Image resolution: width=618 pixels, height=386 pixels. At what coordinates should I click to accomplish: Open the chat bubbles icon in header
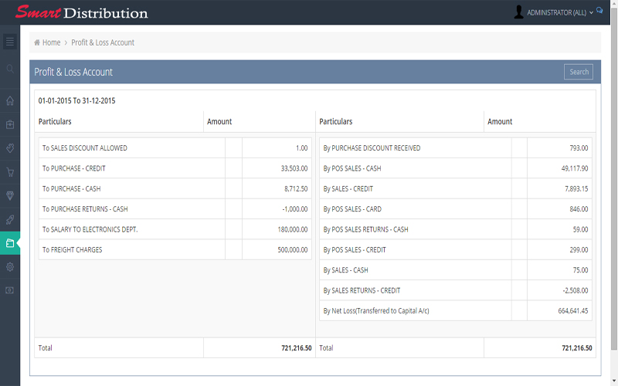[x=600, y=12]
